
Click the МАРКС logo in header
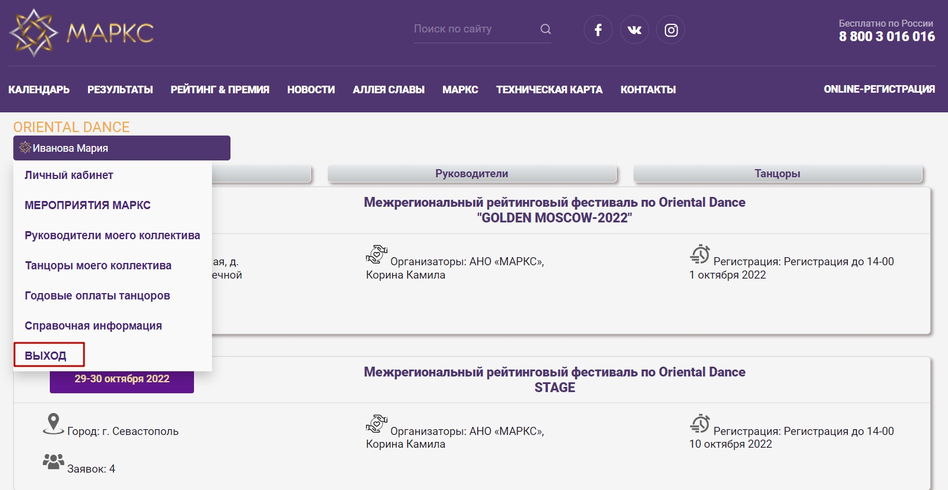[82, 32]
